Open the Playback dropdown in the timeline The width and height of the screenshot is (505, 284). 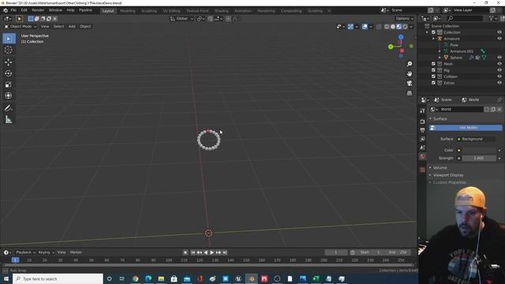(x=25, y=252)
